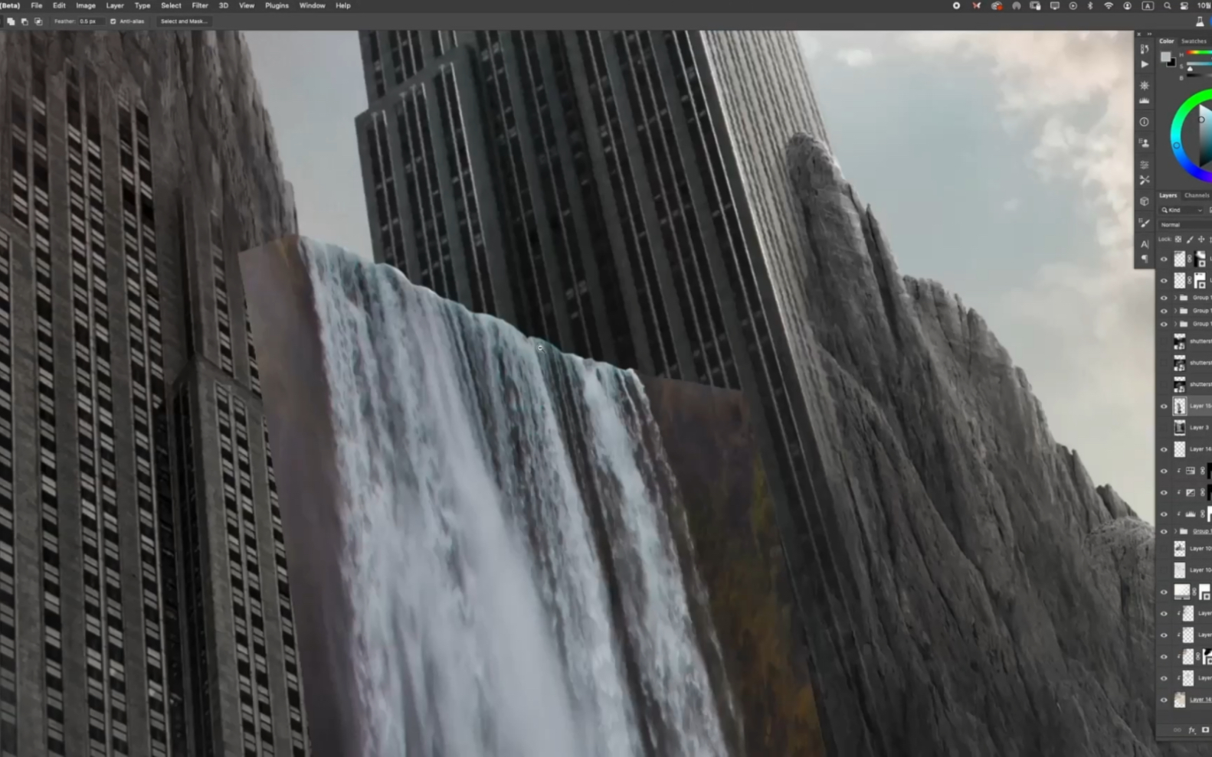Viewport: 1212px width, 757px height.
Task: Click the Add layer mask icon
Action: coord(1205,730)
